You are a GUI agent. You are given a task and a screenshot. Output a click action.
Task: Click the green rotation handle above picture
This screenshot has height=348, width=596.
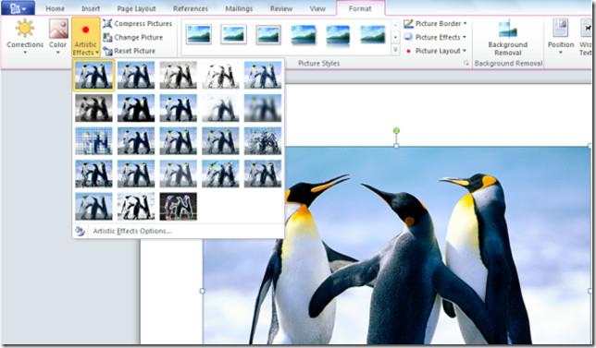396,131
